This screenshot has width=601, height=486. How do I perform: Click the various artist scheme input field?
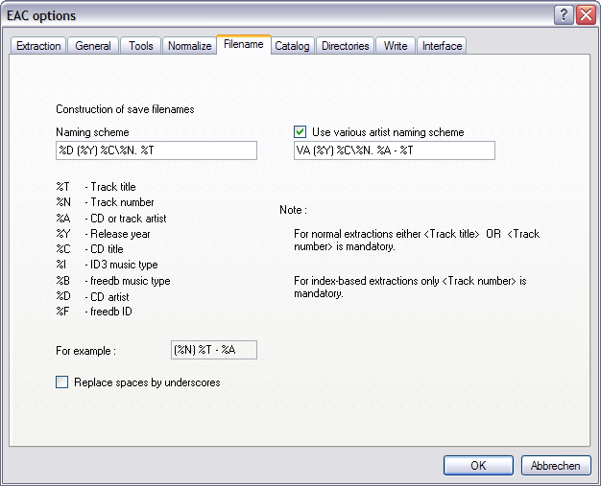pos(395,150)
